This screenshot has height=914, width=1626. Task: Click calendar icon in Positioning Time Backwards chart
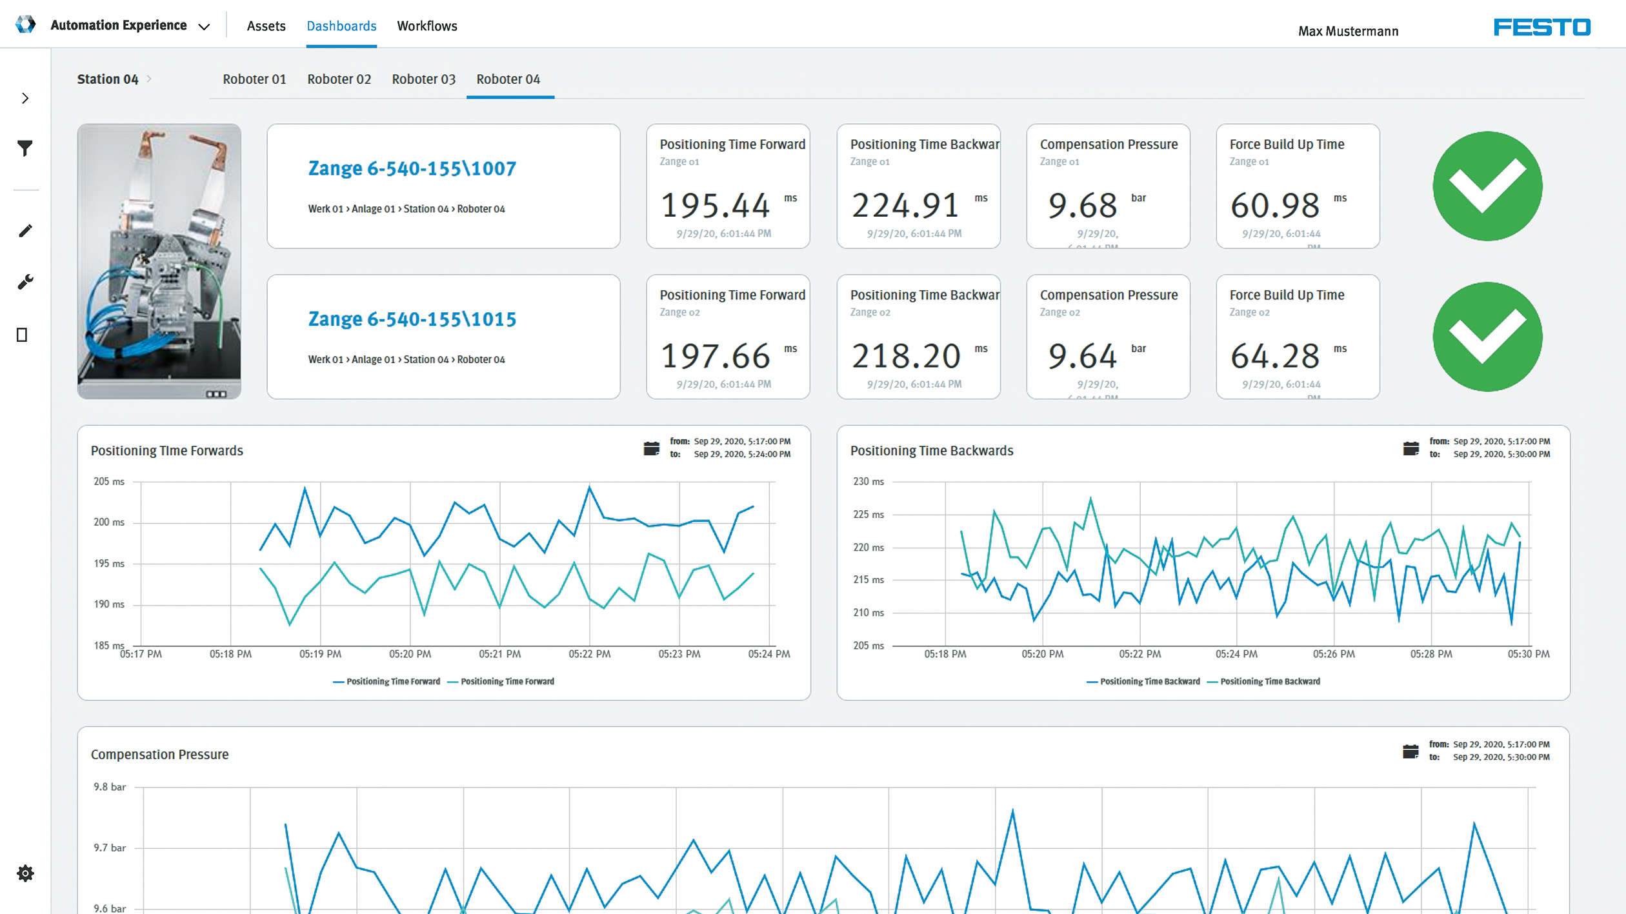(1410, 448)
